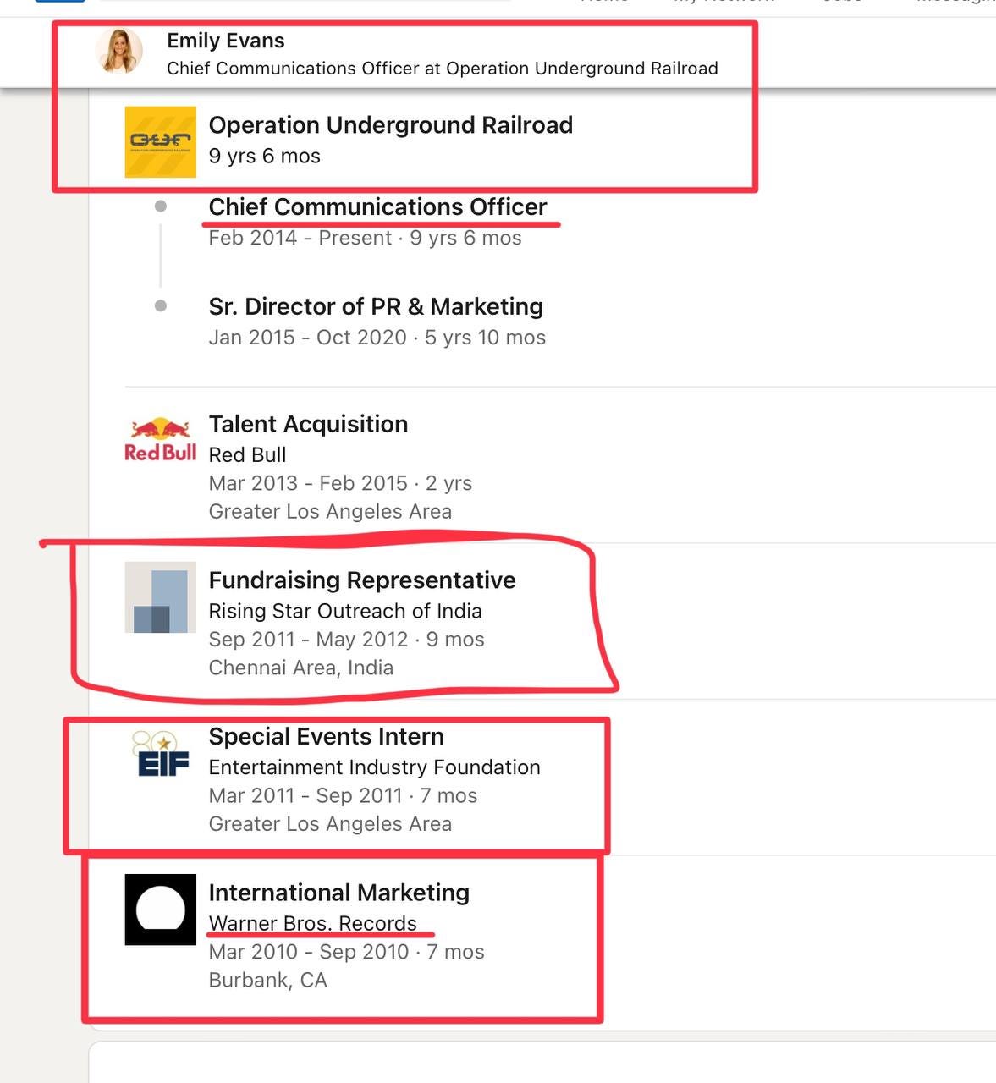This screenshot has width=996, height=1083.
Task: Select Mar 2010 - Sep 2010 date range
Action: tap(309, 952)
